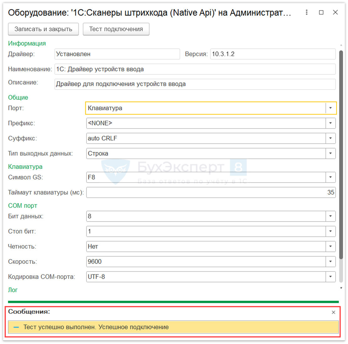Screen dimensions: 348x344
Task: Open the Стоп бит dropdown
Action: coord(330,231)
